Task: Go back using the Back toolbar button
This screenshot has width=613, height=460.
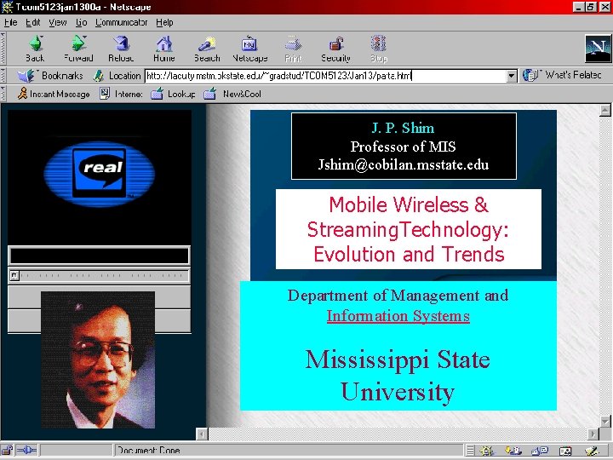Action: click(x=35, y=49)
